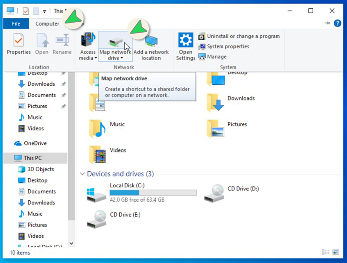Select the CD Drive (D:) icon

tap(214, 193)
